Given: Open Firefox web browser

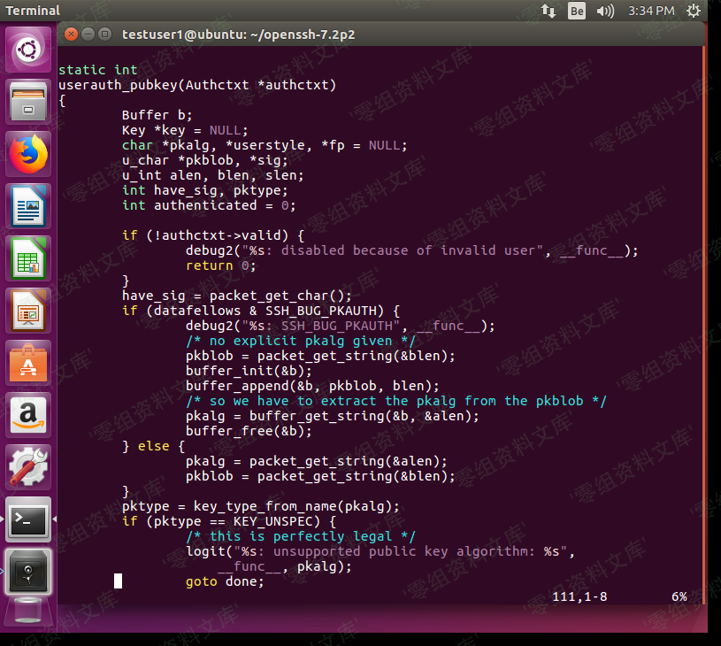Looking at the screenshot, I should point(29,154).
